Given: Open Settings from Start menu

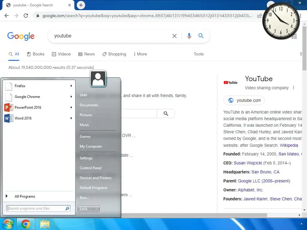Looking at the screenshot, I should 86,158.
